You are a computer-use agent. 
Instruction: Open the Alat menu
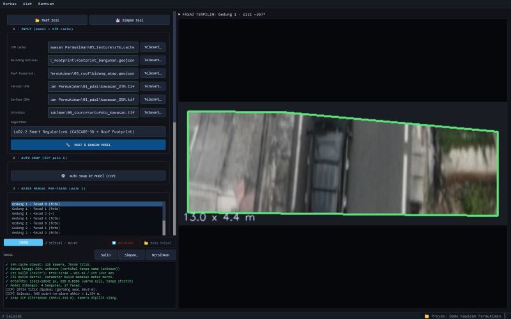(x=27, y=4)
